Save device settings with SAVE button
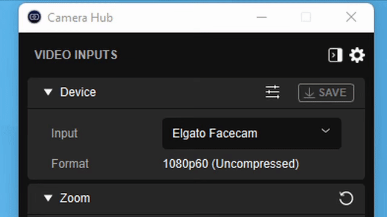 (326, 93)
